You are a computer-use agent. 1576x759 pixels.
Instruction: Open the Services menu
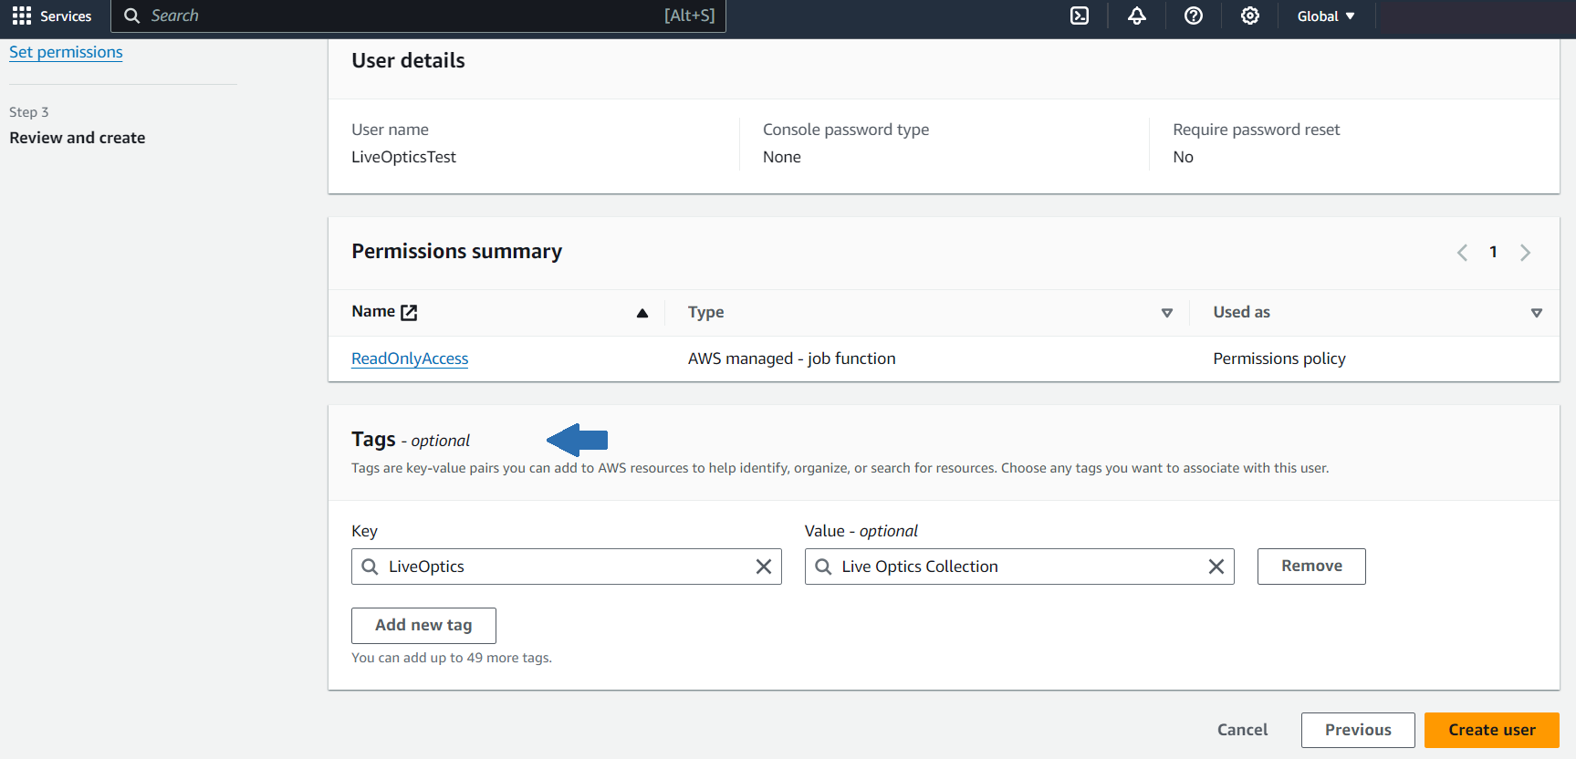(x=66, y=16)
